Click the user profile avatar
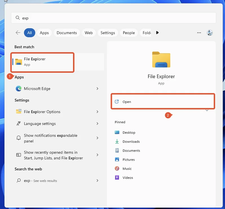The image size is (225, 209). [210, 33]
